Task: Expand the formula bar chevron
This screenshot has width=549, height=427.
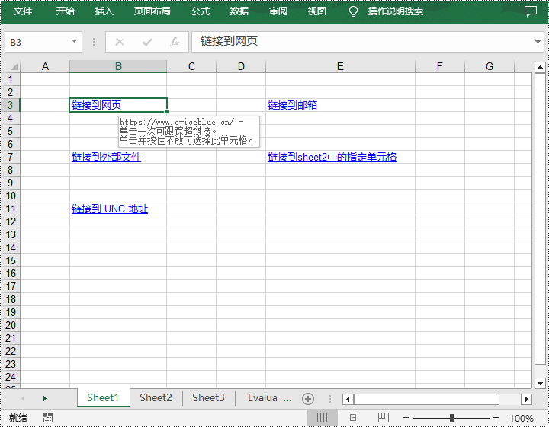Action: 538,42
